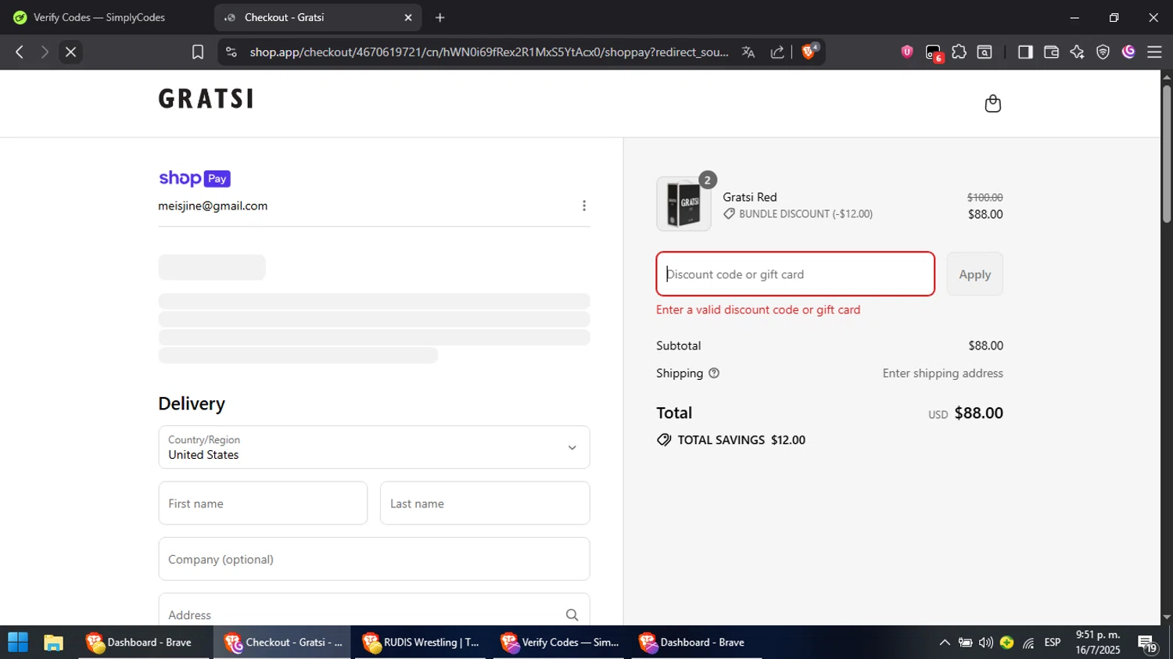Expand the Country/Region dropdown

[374, 447]
